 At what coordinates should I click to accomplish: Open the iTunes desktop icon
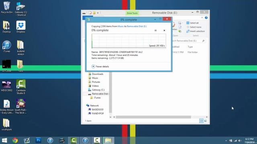(6, 46)
